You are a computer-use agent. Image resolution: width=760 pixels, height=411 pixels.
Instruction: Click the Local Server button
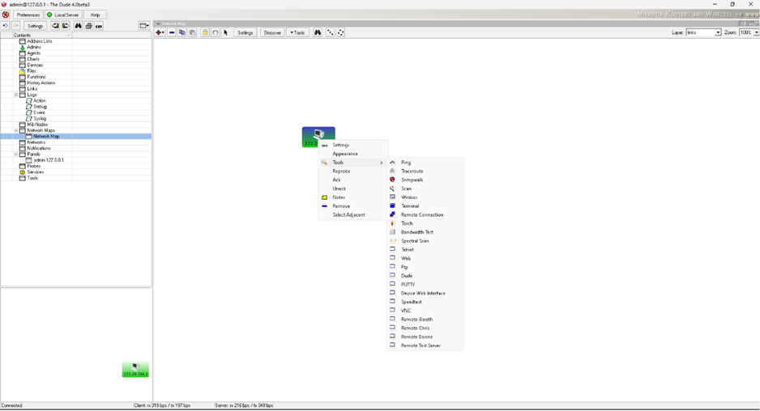[x=63, y=15]
